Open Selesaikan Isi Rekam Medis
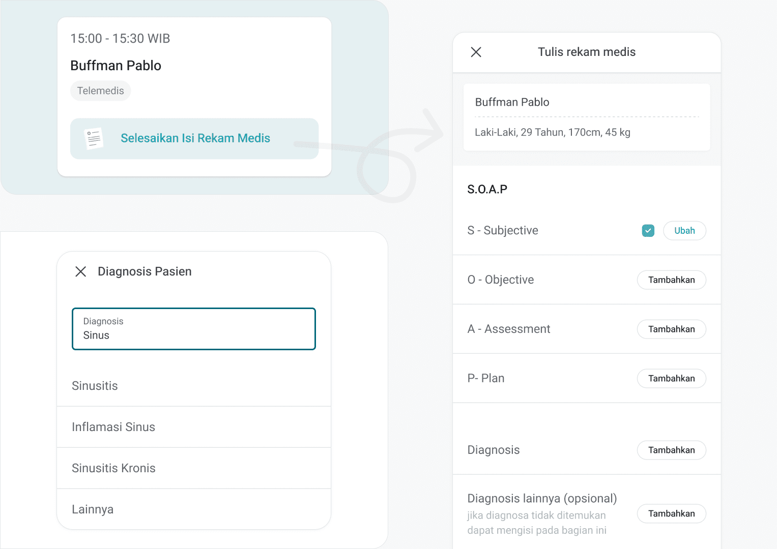The image size is (777, 549). pos(195,138)
